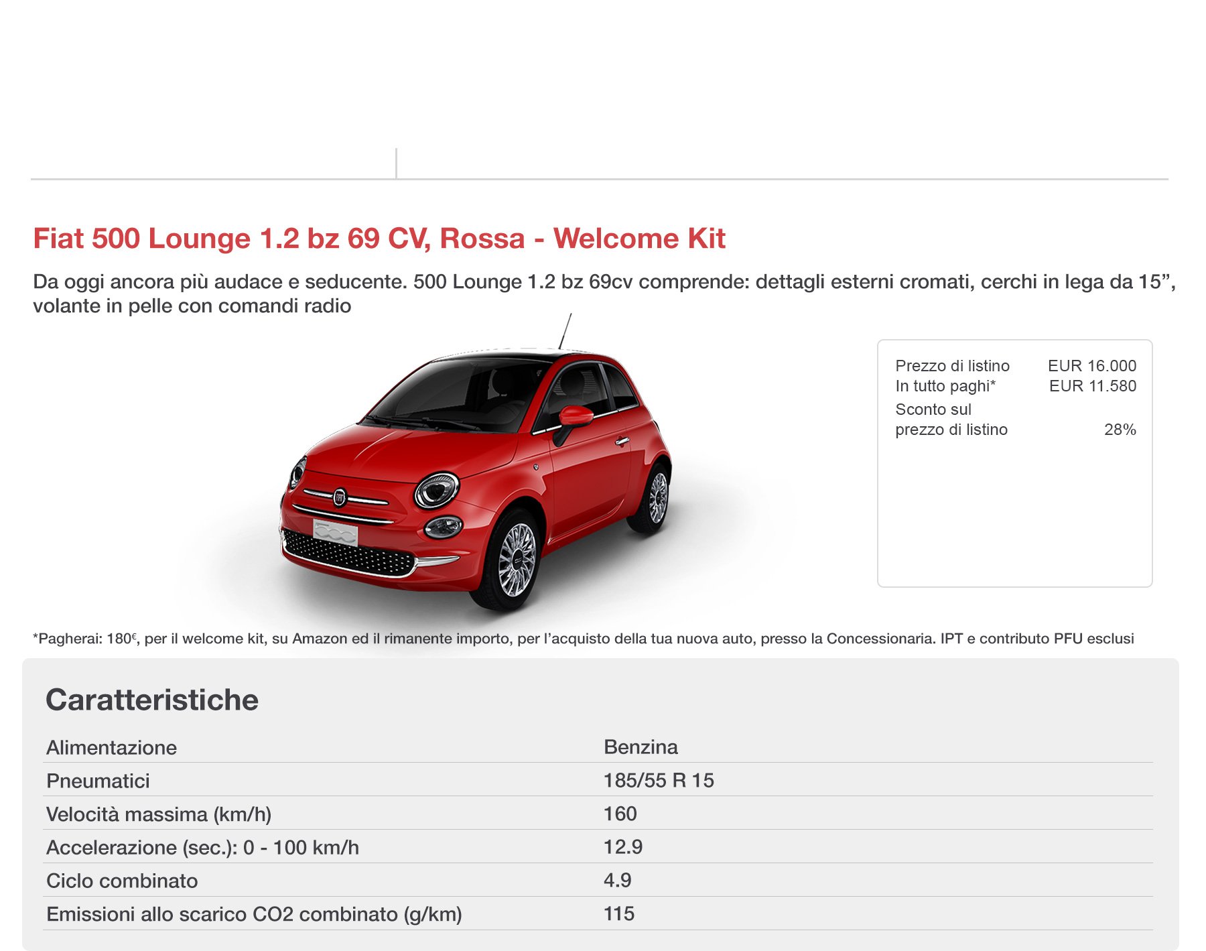Click the 'Caratteristiche' section heading
The width and height of the screenshot is (1206, 951).
coord(152,700)
